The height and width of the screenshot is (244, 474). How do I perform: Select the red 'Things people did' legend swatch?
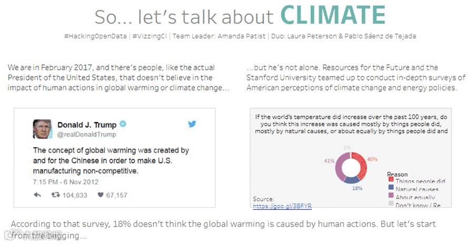(x=391, y=181)
